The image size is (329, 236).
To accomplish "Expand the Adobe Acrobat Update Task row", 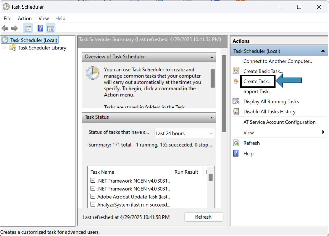I will (x=93, y=197).
